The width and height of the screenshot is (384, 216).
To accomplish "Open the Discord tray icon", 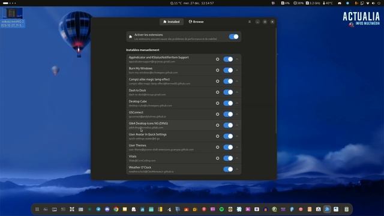I will (340, 3).
